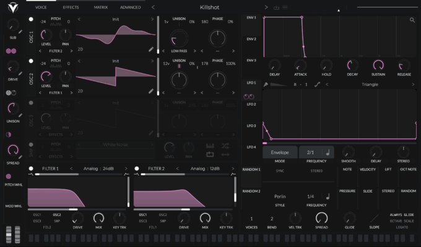The height and width of the screenshot is (247, 421).
Task: Click the LFO 1 stereo modulation icon
Action: coord(249,97)
